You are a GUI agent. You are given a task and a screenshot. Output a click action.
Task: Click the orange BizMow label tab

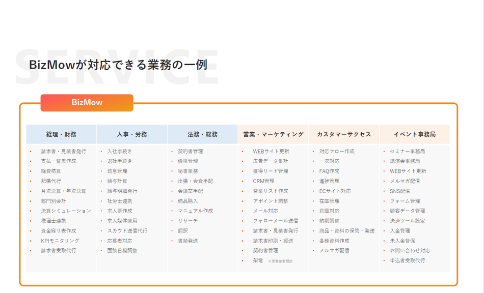[87, 103]
